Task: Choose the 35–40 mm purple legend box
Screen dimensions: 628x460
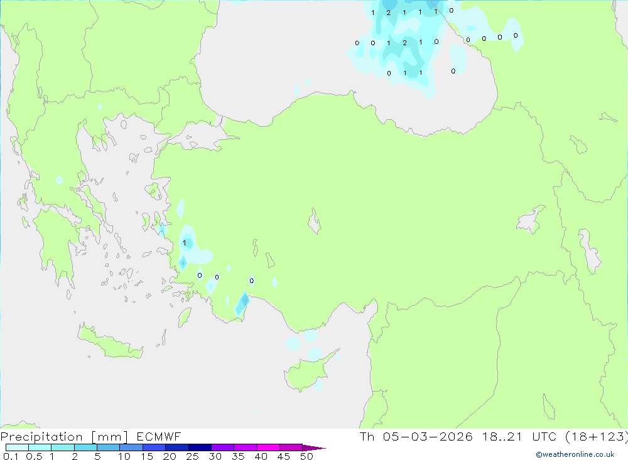Action: [245, 447]
